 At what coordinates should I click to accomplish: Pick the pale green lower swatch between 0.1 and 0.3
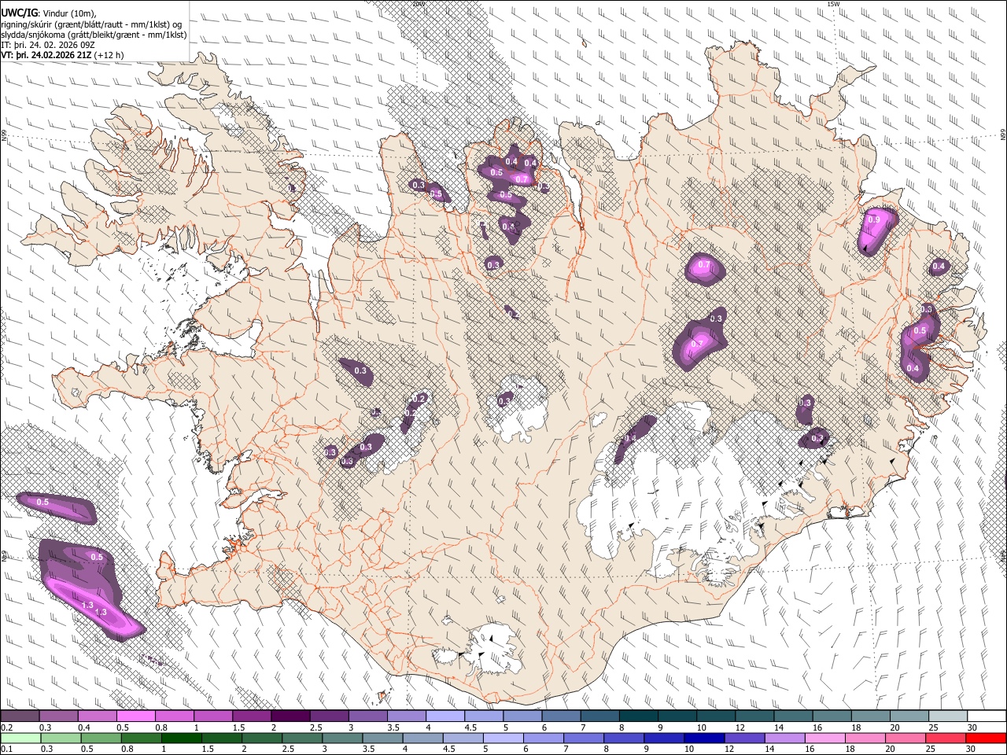pos(20,738)
